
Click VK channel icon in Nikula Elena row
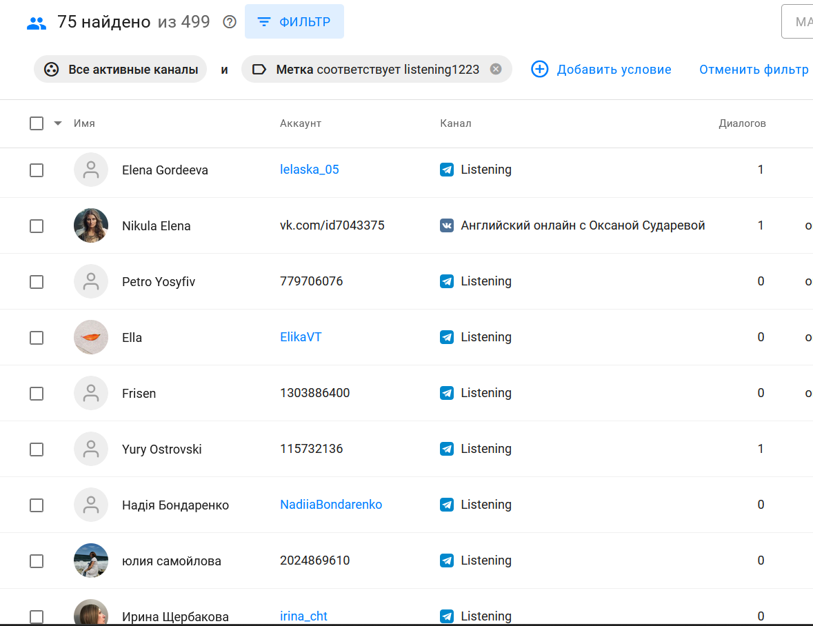[x=447, y=225]
